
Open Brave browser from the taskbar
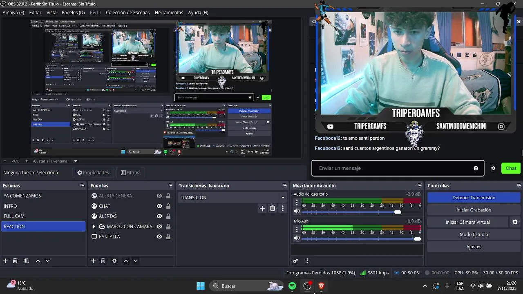321,286
